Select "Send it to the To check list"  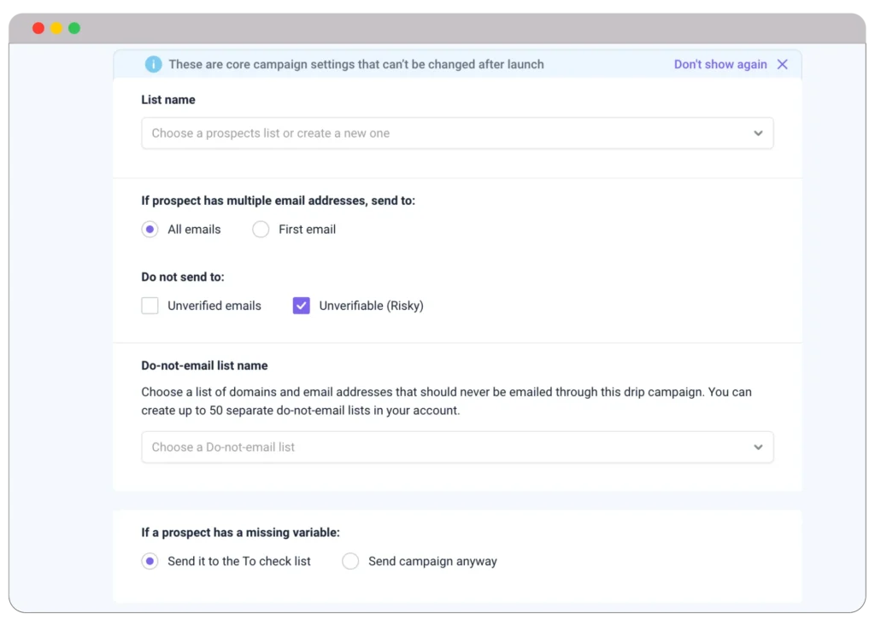tap(150, 562)
